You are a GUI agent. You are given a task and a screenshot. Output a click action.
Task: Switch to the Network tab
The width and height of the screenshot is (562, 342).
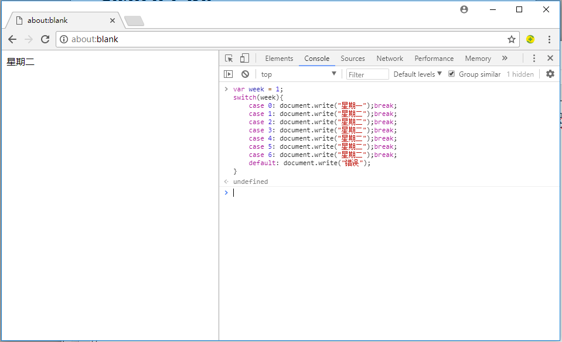[x=390, y=59]
